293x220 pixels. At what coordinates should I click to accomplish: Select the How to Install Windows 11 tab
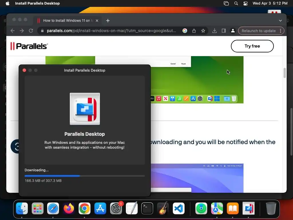click(x=68, y=21)
